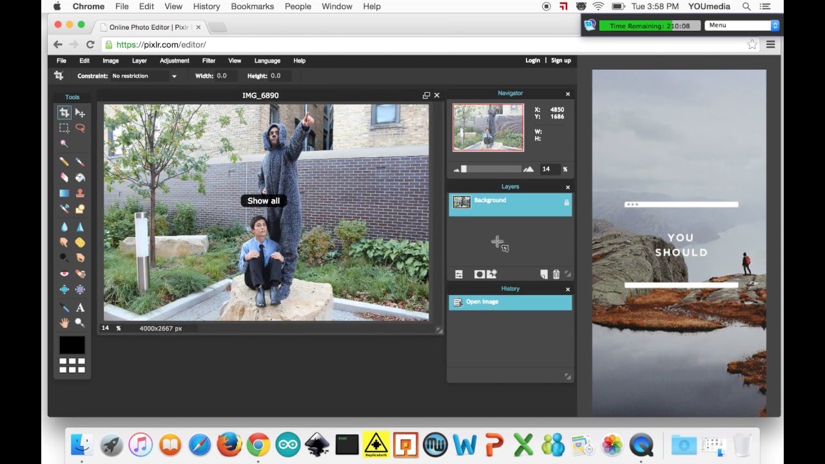Add layer mask in Layers panel
This screenshot has width=825, height=464.
point(479,275)
